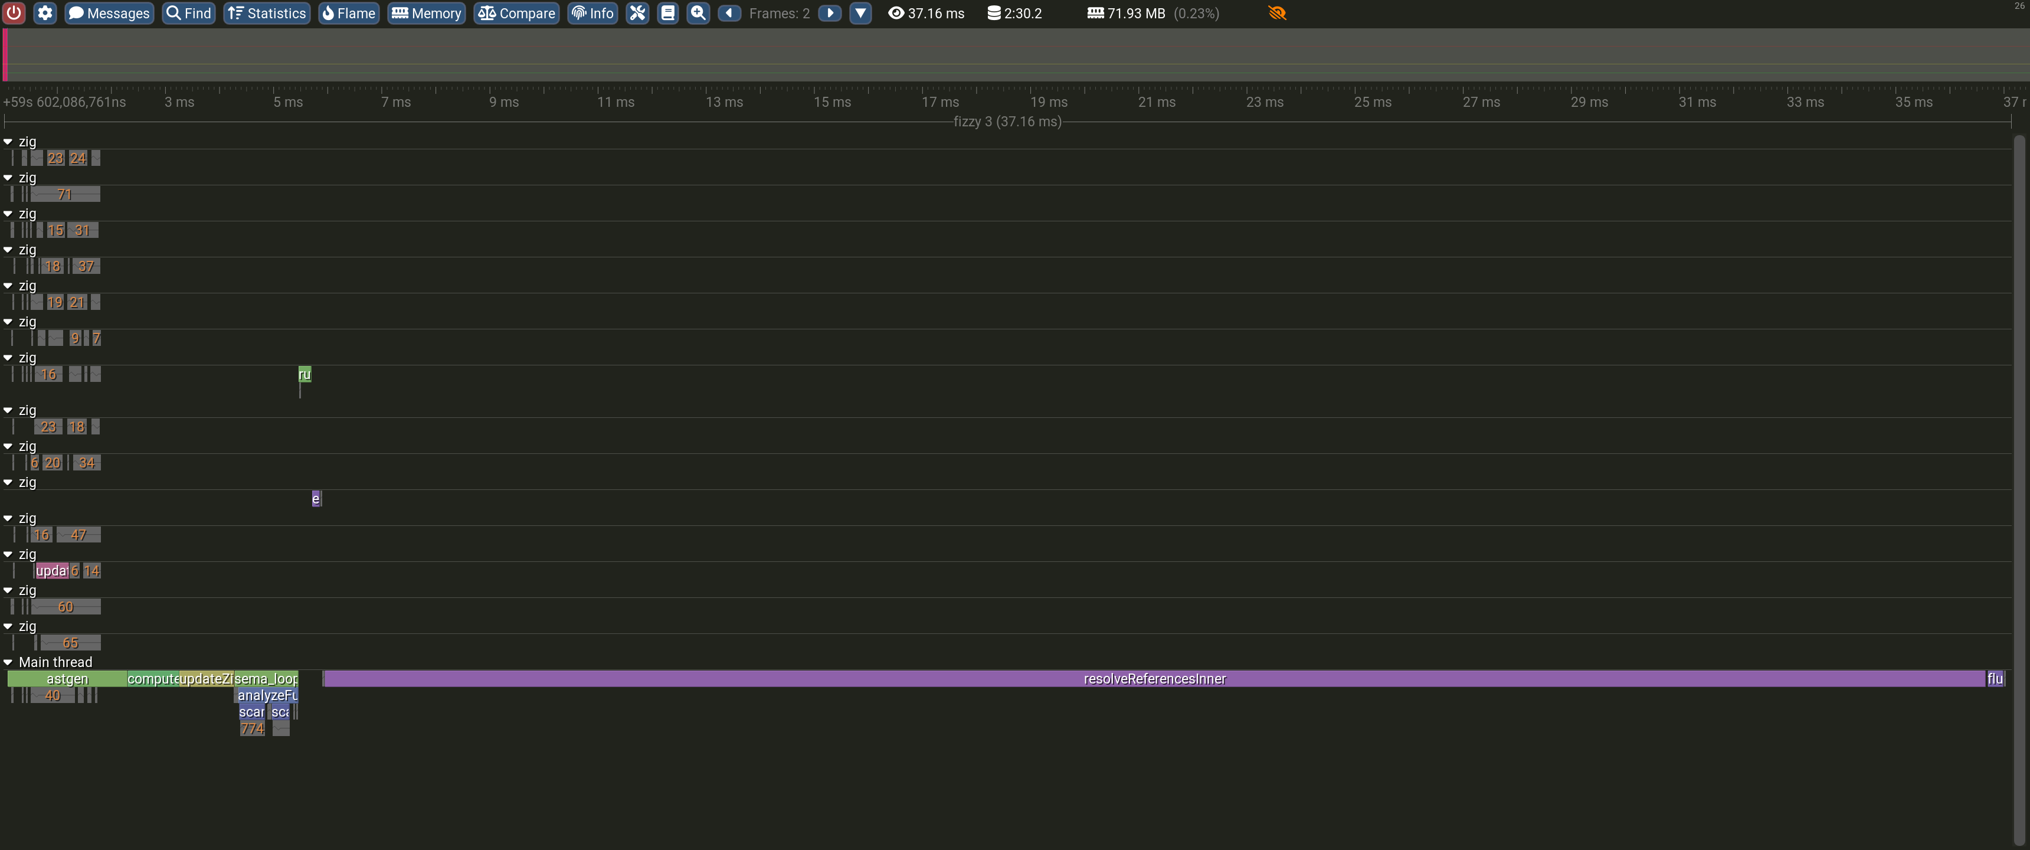Screen dimensions: 2030x850
Task: Select the resolveReferencesInner zone
Action: pyautogui.click(x=1154, y=679)
